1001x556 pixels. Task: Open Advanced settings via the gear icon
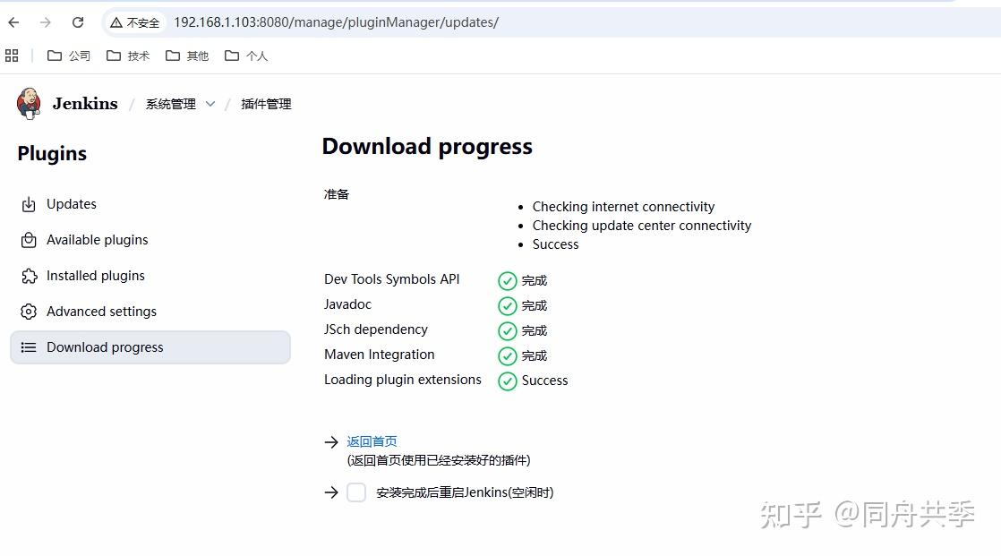[x=28, y=312]
